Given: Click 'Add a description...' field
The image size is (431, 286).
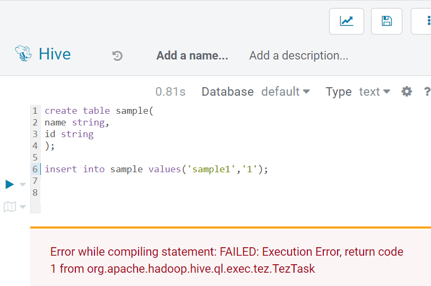Looking at the screenshot, I should point(299,55).
